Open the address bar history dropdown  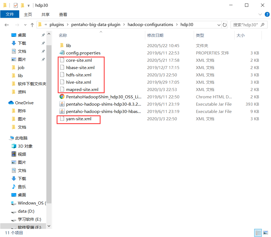point(219,24)
